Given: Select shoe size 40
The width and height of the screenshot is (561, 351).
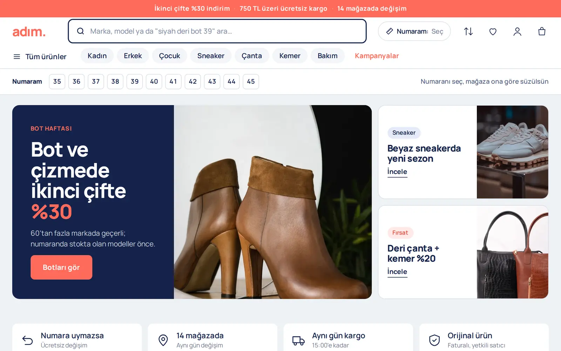Looking at the screenshot, I should click(154, 82).
